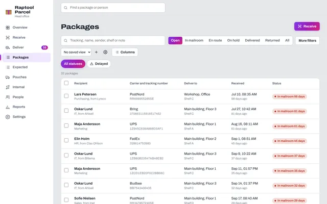Select the Open status tab
The height and width of the screenshot is (204, 327).
[175, 41]
